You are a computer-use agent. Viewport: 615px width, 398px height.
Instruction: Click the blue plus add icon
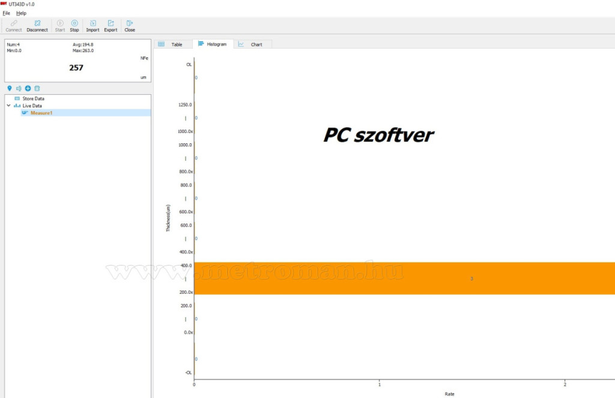click(x=28, y=88)
